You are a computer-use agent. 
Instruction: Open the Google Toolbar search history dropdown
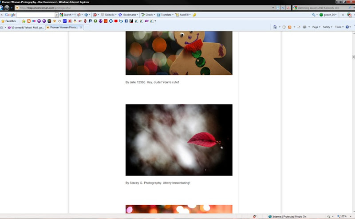(57, 15)
